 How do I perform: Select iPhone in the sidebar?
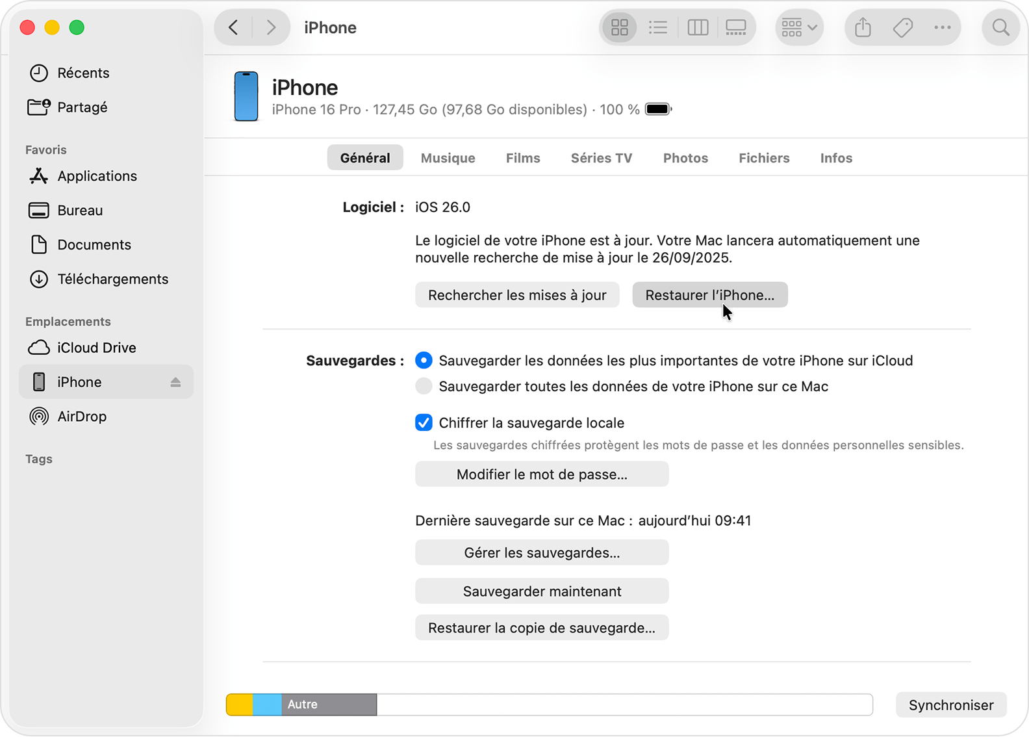click(106, 382)
